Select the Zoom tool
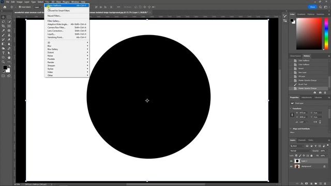This screenshot has height=186, width=331. click(x=3, y=62)
